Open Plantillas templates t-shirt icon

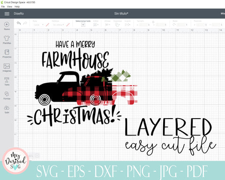point(7,38)
